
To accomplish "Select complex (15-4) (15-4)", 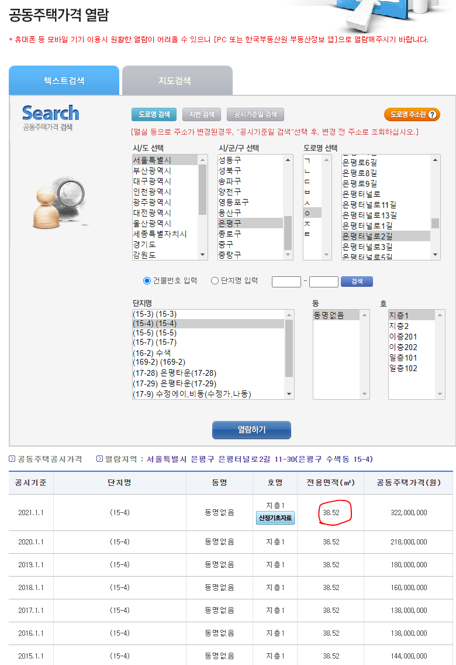I will 208,324.
